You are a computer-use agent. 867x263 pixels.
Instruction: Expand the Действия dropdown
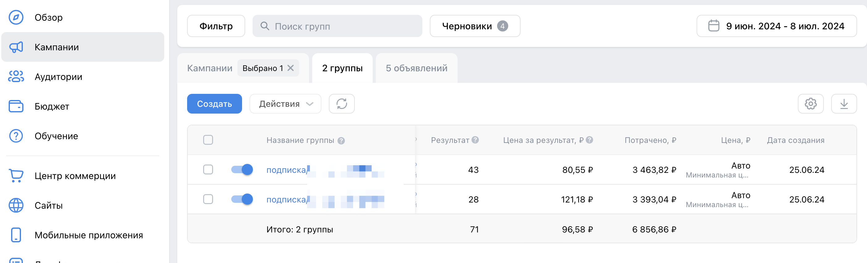click(x=285, y=104)
